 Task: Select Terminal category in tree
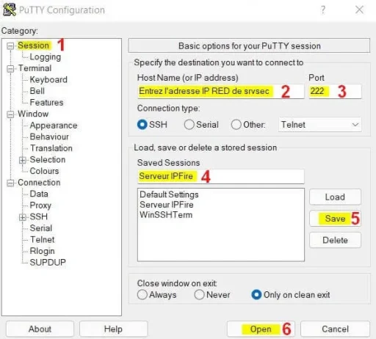click(35, 68)
